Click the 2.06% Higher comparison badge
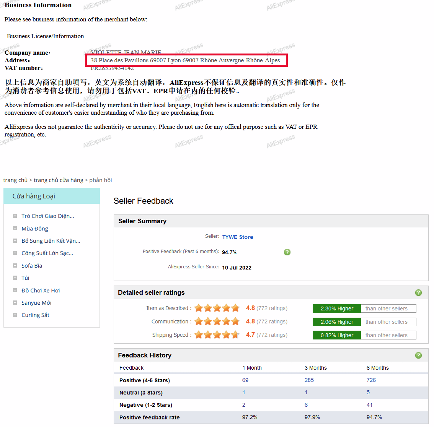Viewport: 434px width, 427px height. pos(336,322)
